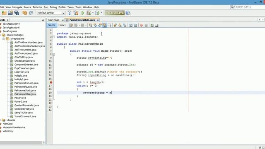Click the Debug Project icon
This screenshot has width=265, height=149.
point(88,13)
